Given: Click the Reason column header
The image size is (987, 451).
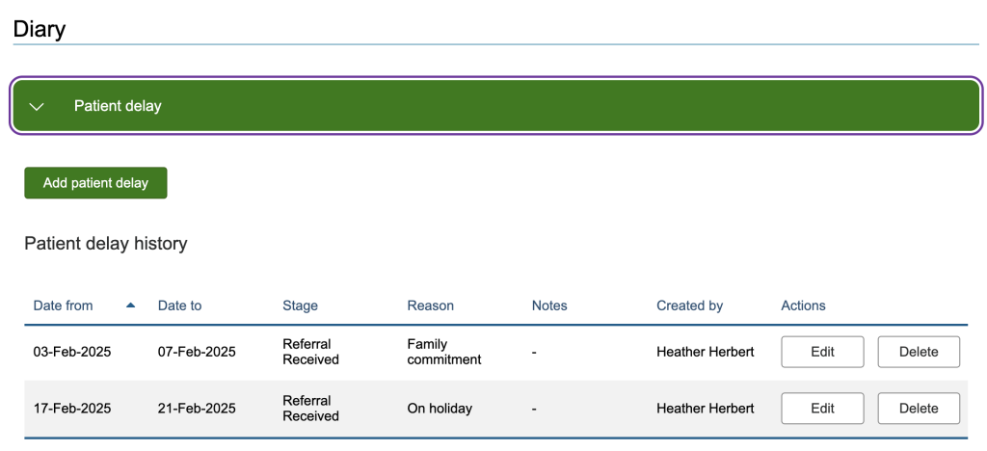Looking at the screenshot, I should [430, 305].
